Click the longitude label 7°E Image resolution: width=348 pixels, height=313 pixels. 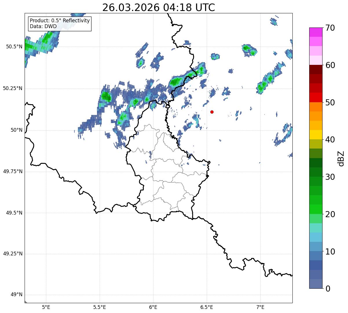tap(261, 307)
